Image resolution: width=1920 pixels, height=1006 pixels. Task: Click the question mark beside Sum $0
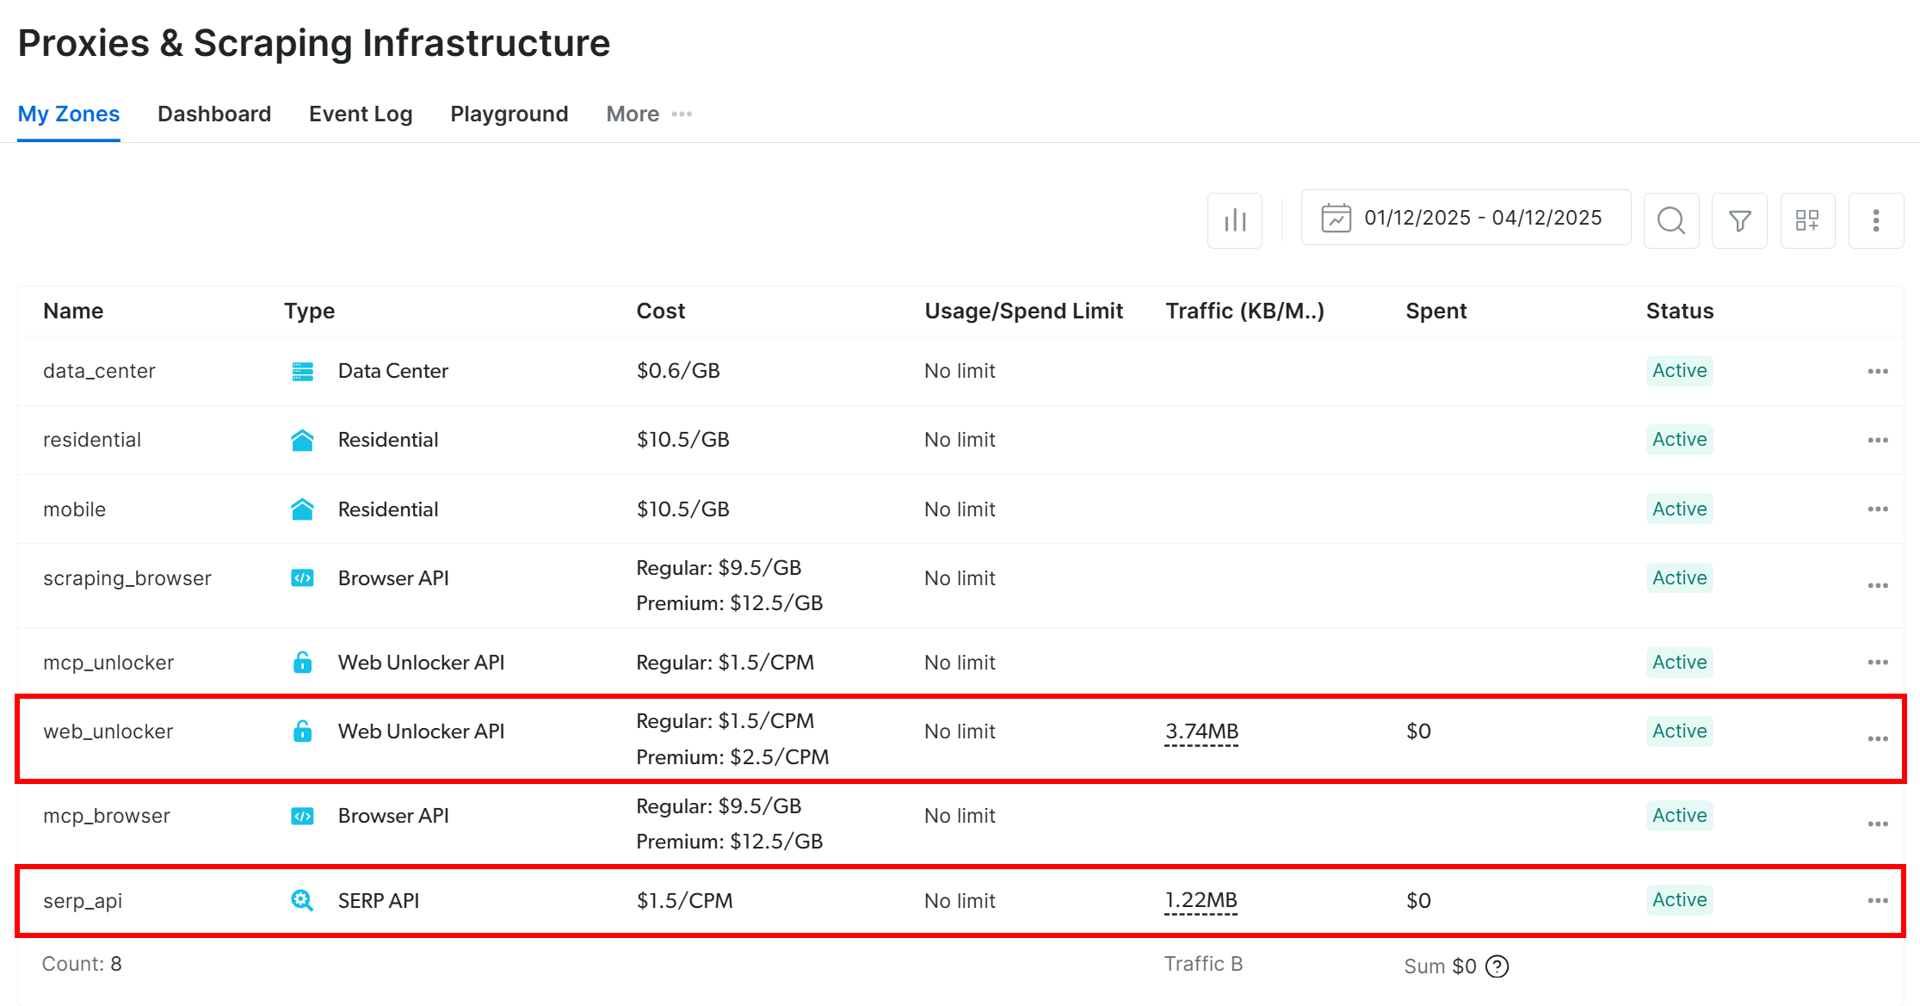(x=1497, y=966)
